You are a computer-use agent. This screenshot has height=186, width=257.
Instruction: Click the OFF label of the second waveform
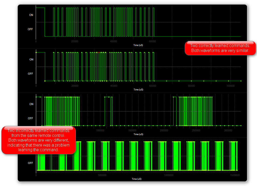(30, 74)
